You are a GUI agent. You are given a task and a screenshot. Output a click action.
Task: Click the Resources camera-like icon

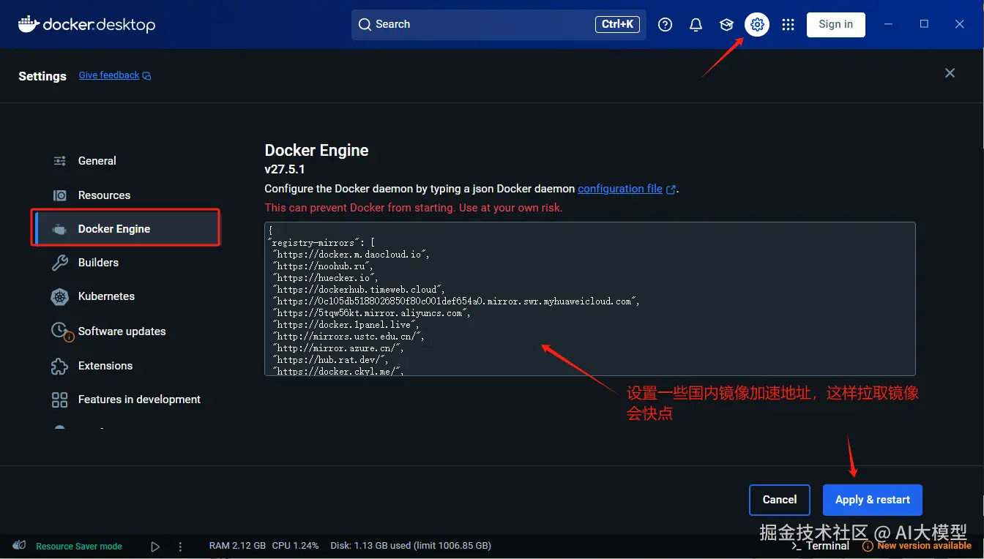60,195
